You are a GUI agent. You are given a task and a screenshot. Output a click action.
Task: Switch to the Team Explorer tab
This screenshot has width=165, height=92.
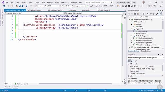click(x=146, y=51)
